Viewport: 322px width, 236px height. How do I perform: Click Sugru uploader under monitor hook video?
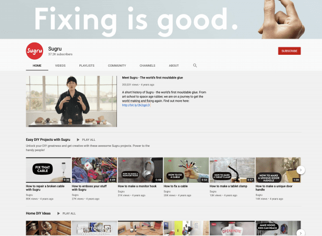pos(121,191)
